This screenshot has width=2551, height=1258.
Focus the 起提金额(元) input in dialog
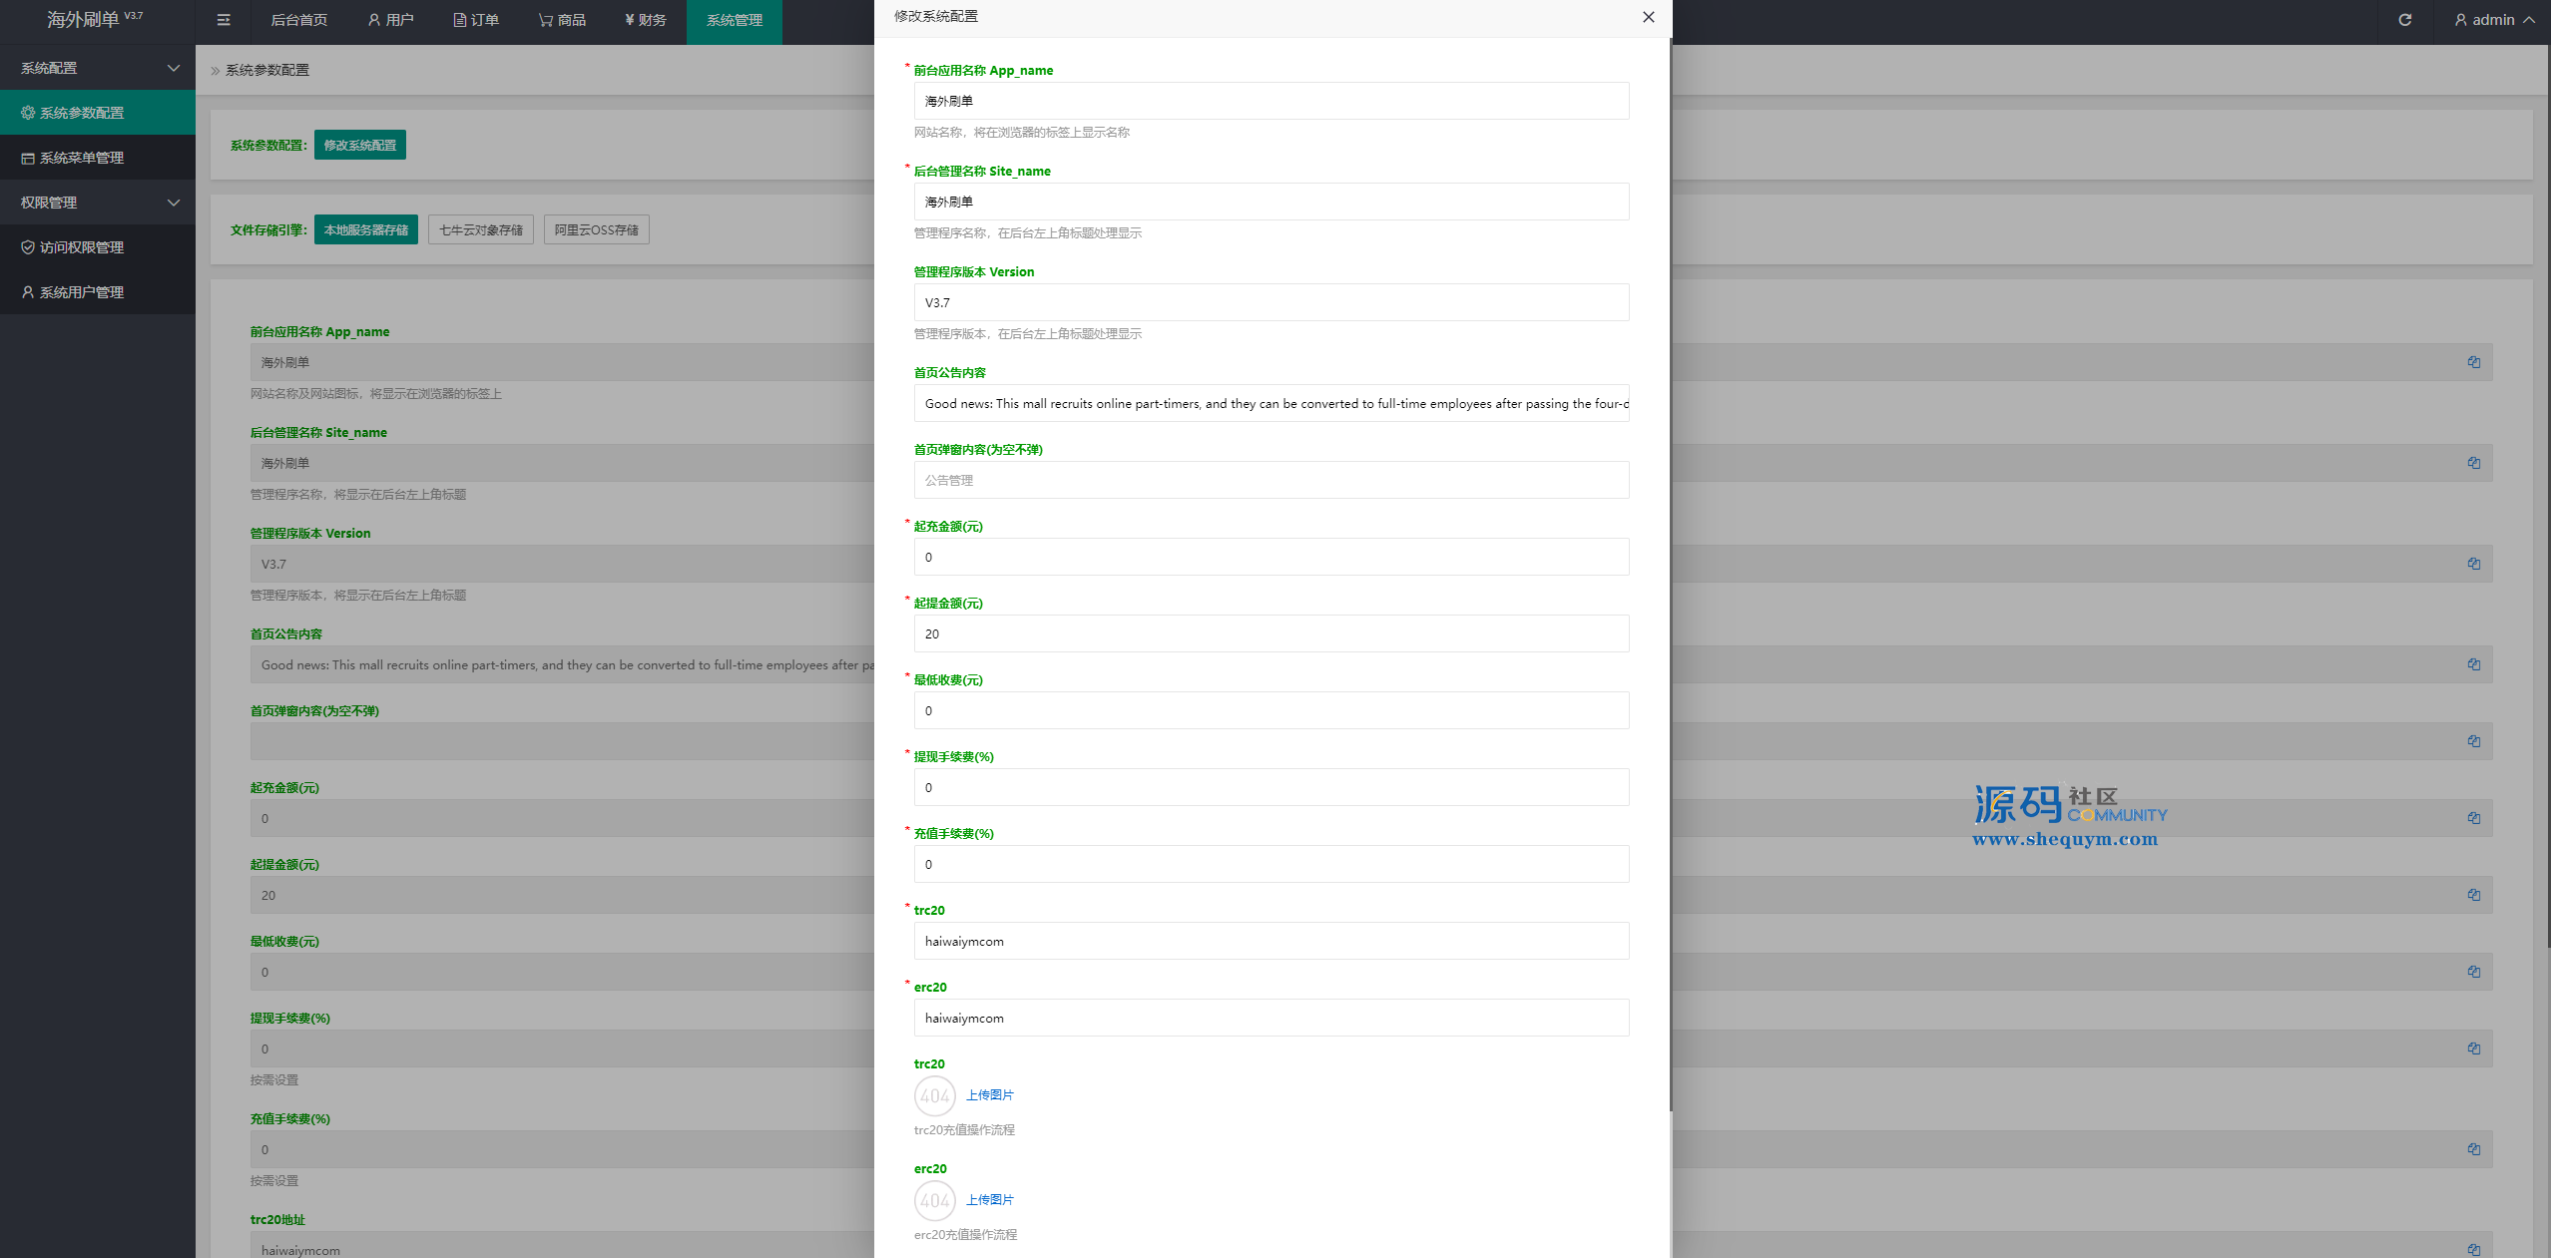[1272, 633]
